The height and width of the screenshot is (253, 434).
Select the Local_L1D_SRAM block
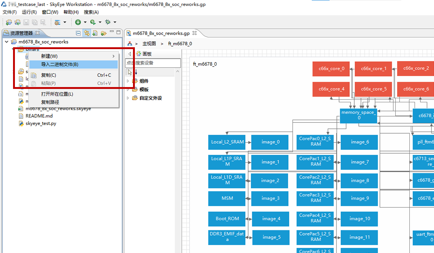click(x=227, y=181)
